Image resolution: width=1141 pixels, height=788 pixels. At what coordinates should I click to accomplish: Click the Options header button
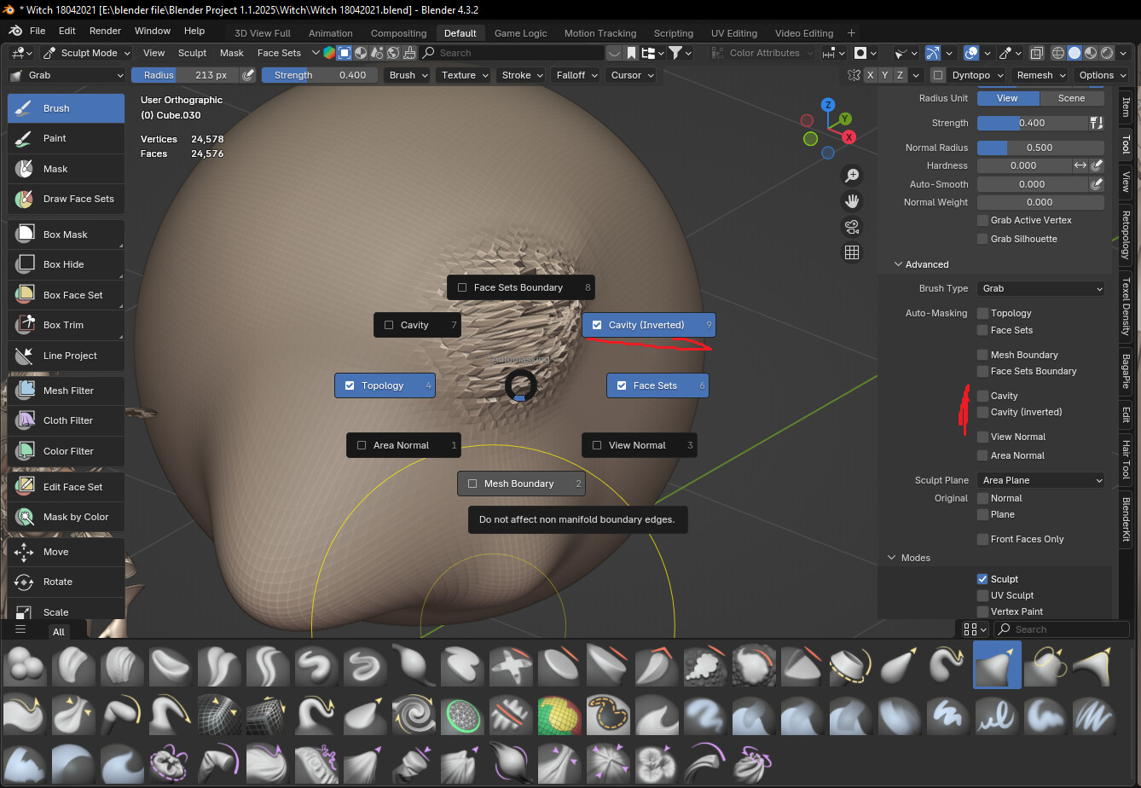click(1102, 75)
